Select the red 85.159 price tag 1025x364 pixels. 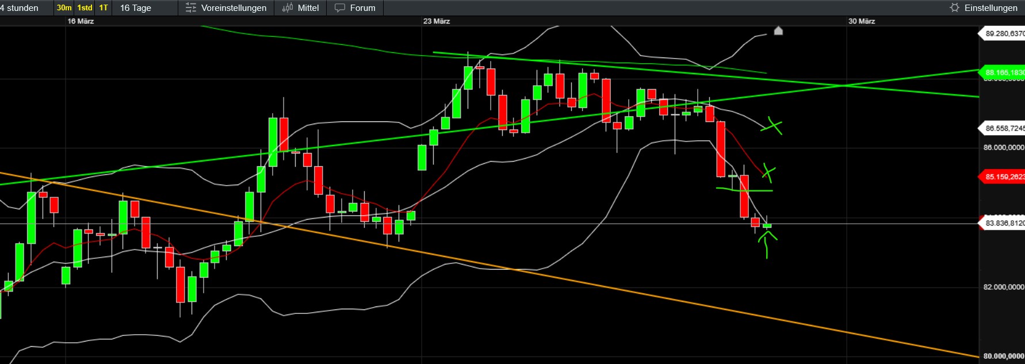click(1003, 177)
